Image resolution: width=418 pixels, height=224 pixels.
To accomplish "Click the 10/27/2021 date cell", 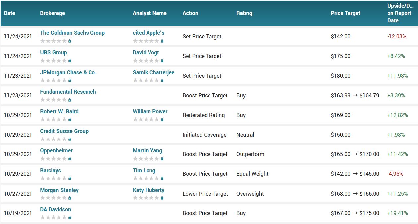I will tap(18, 194).
